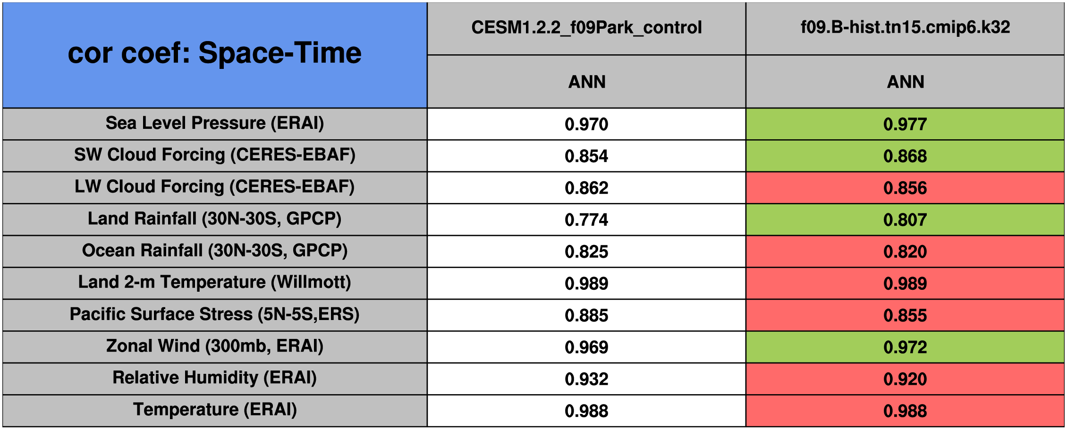The width and height of the screenshot is (1067, 430).
Task: Click the Zonal Wind (300mb, ERAI) label
Action: [x=215, y=346]
